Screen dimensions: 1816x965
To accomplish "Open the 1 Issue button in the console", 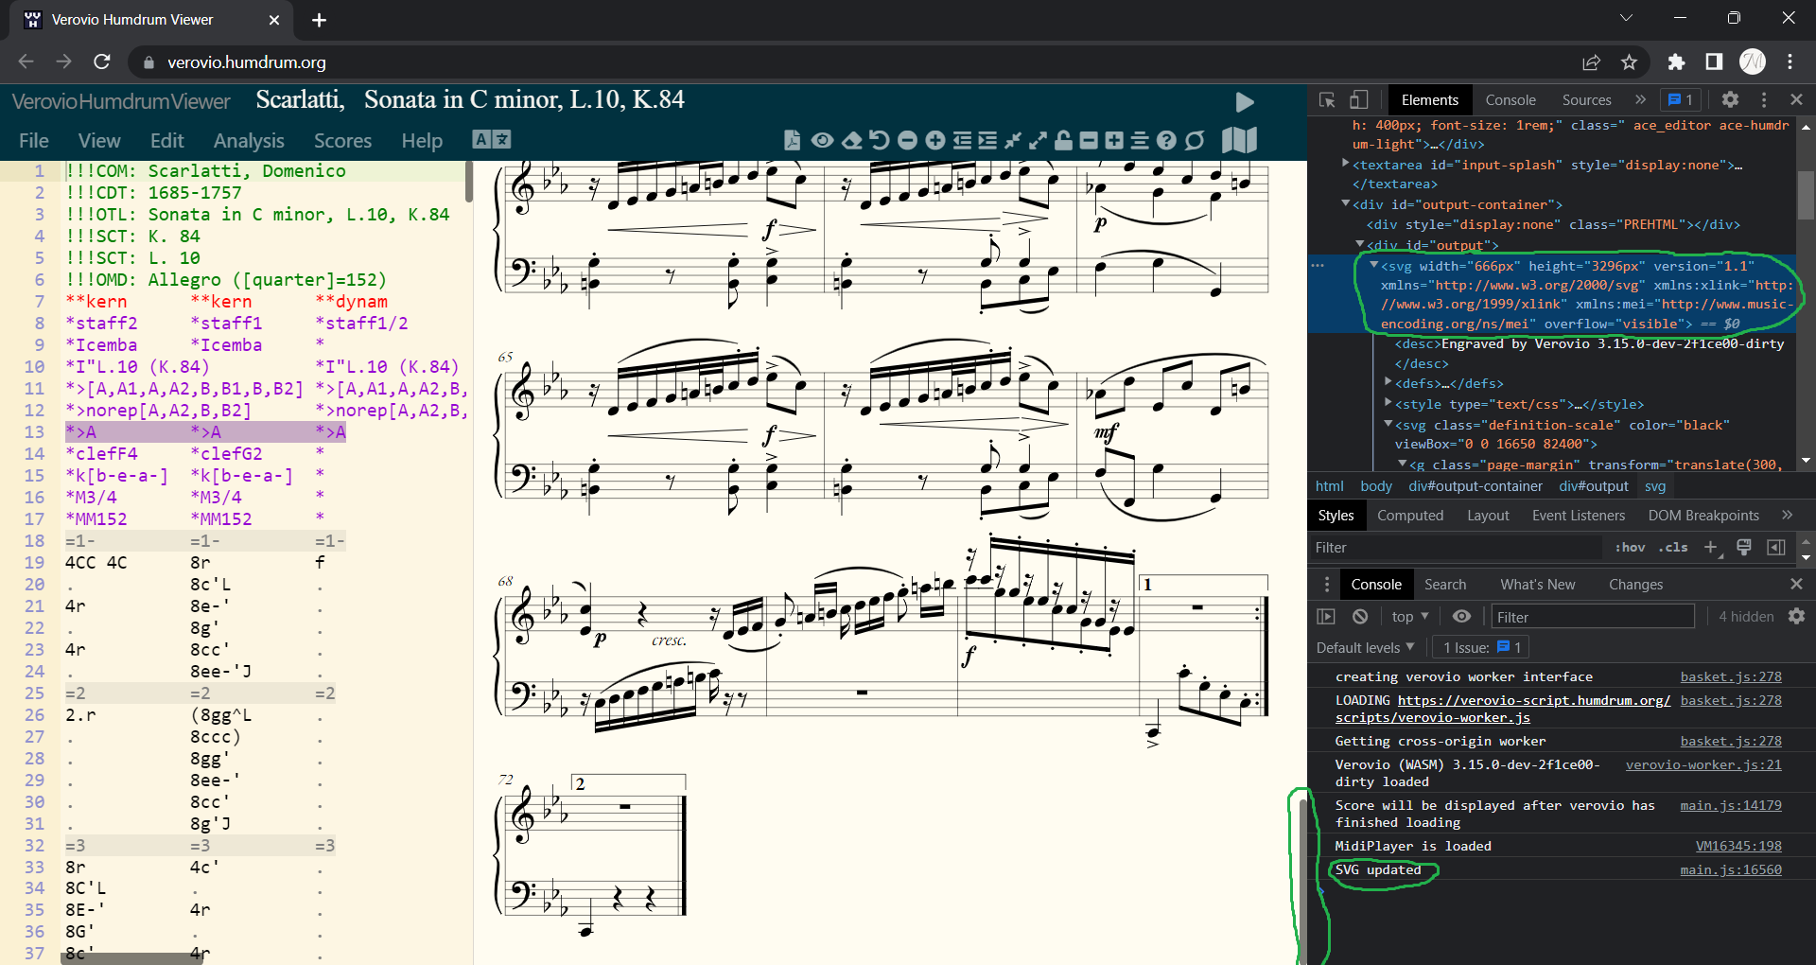I will (x=1481, y=648).
